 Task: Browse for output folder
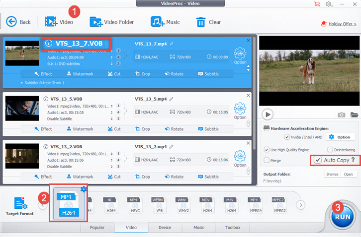click(332, 175)
